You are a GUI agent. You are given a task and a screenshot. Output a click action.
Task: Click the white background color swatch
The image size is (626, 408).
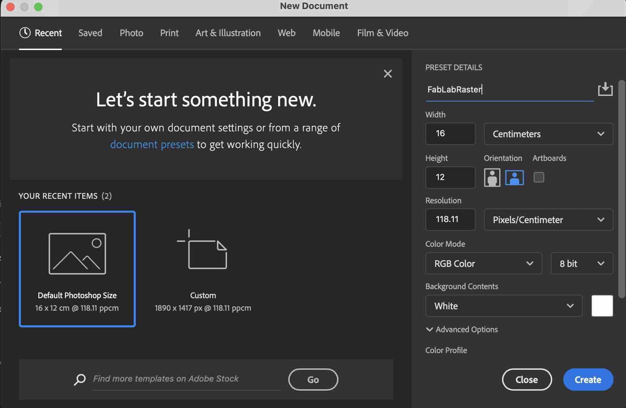(x=602, y=306)
